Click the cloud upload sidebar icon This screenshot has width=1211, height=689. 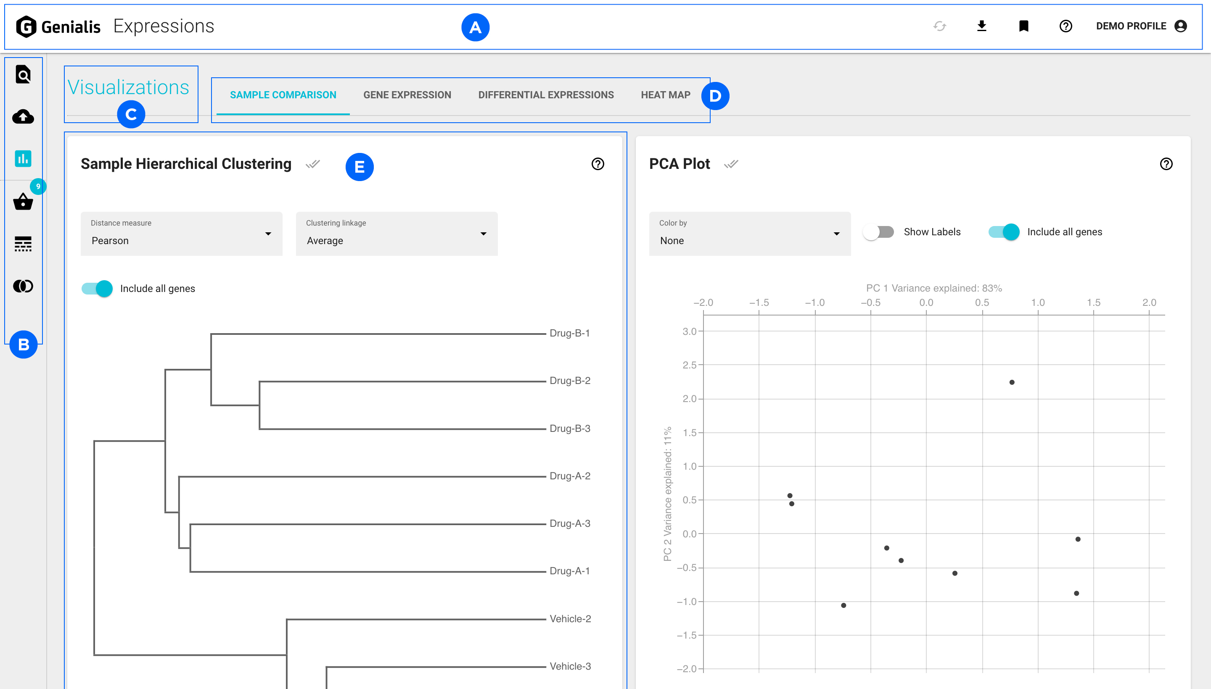coord(23,116)
